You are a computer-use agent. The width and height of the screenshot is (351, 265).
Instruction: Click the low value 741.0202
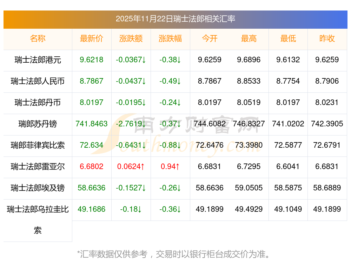288,124
